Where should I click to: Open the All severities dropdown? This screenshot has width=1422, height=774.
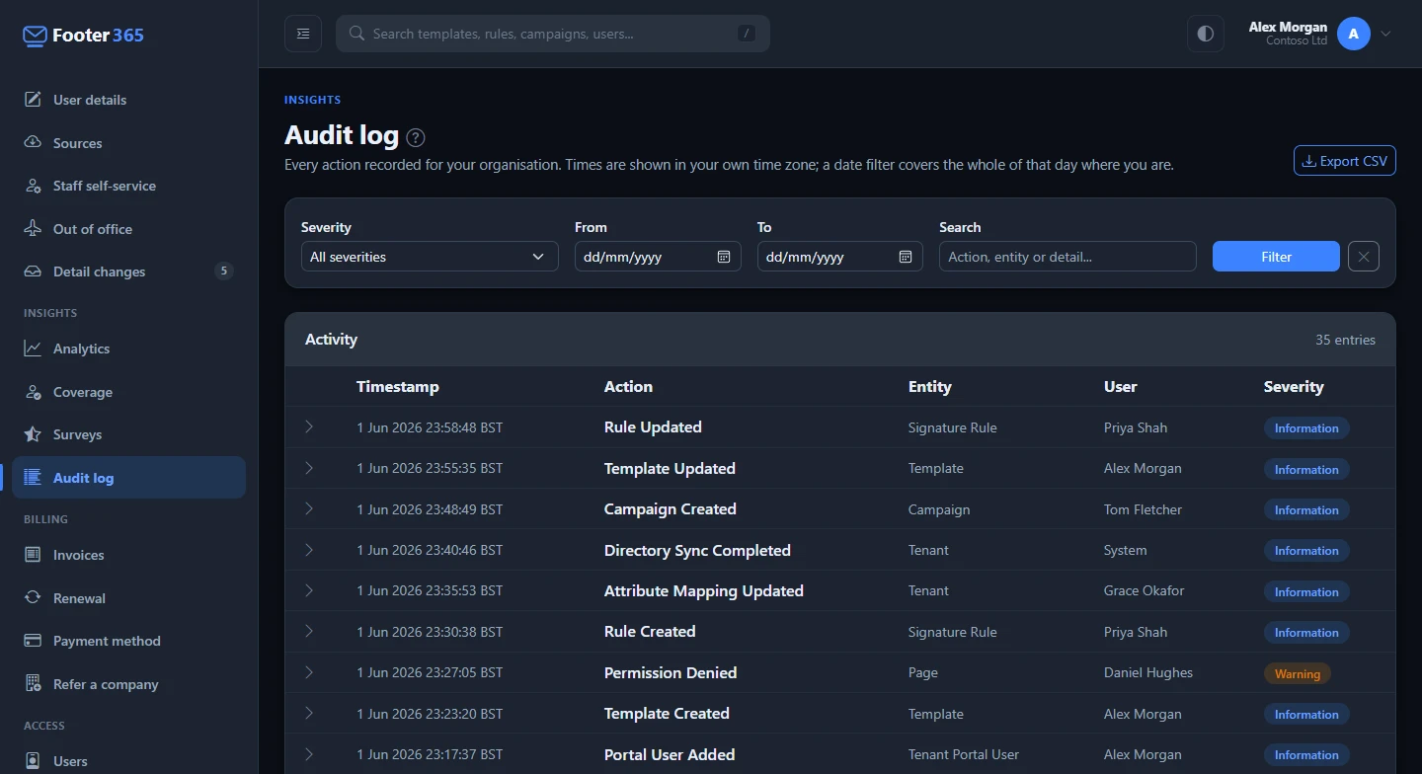pyautogui.click(x=430, y=257)
